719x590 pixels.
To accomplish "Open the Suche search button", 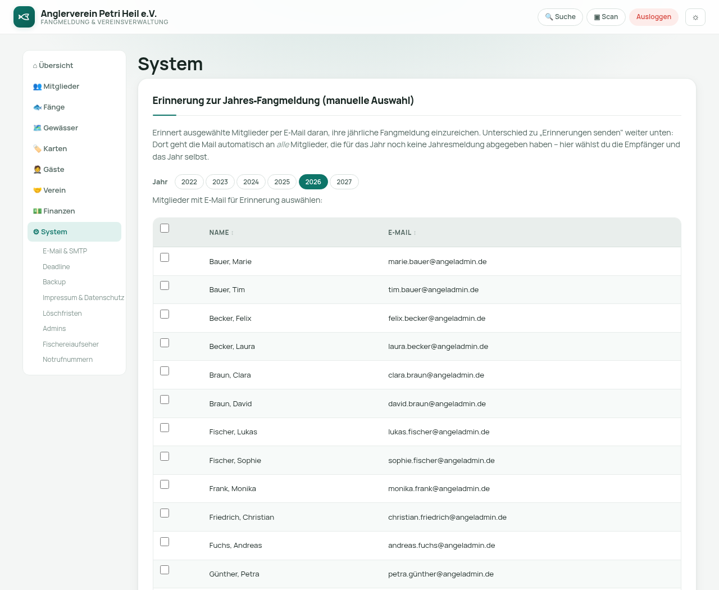I will tap(560, 17).
